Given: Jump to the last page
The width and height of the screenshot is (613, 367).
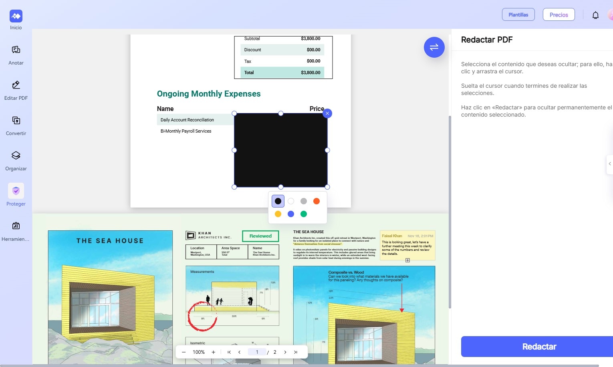Looking at the screenshot, I should 296,352.
